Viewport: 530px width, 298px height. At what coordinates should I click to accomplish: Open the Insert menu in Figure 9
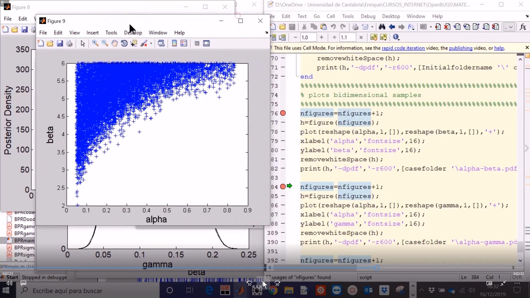[92, 33]
